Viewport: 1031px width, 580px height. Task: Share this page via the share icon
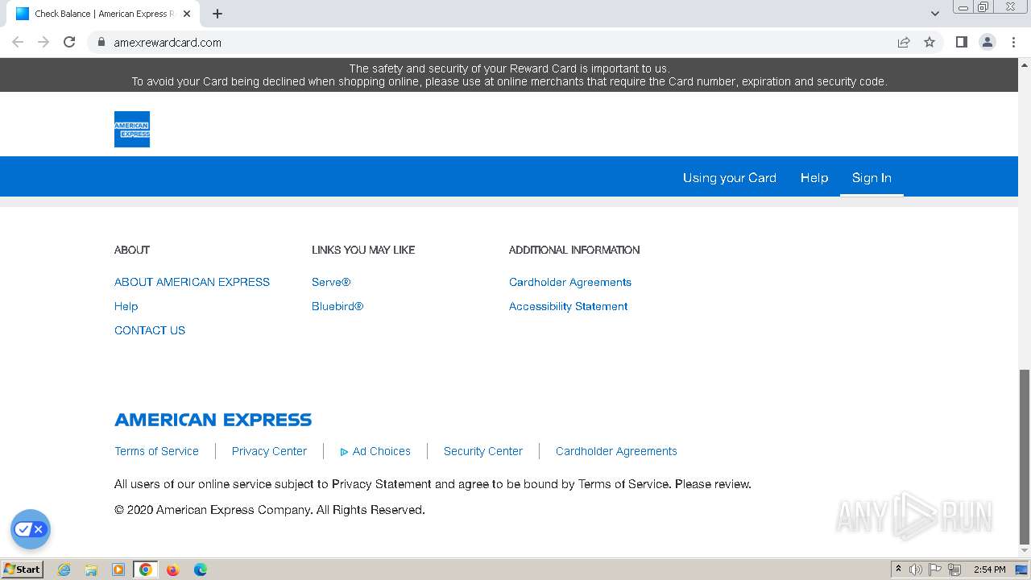coord(904,42)
